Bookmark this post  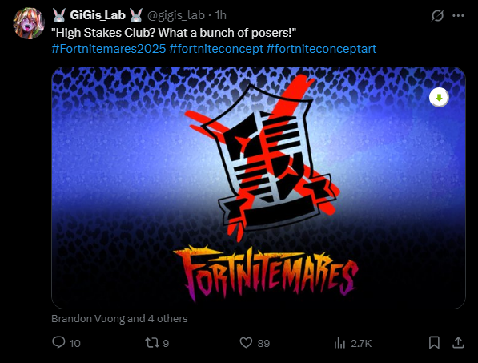click(434, 343)
